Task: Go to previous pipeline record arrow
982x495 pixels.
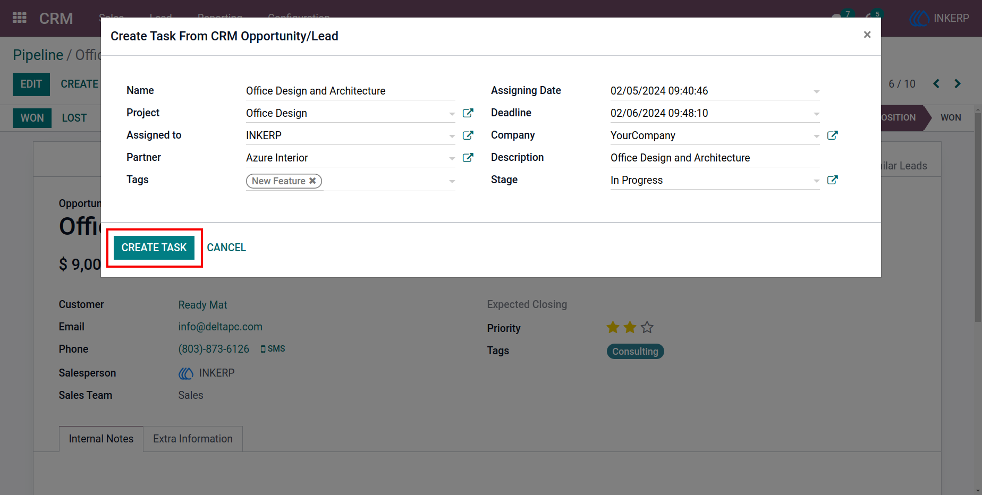Action: coord(936,84)
